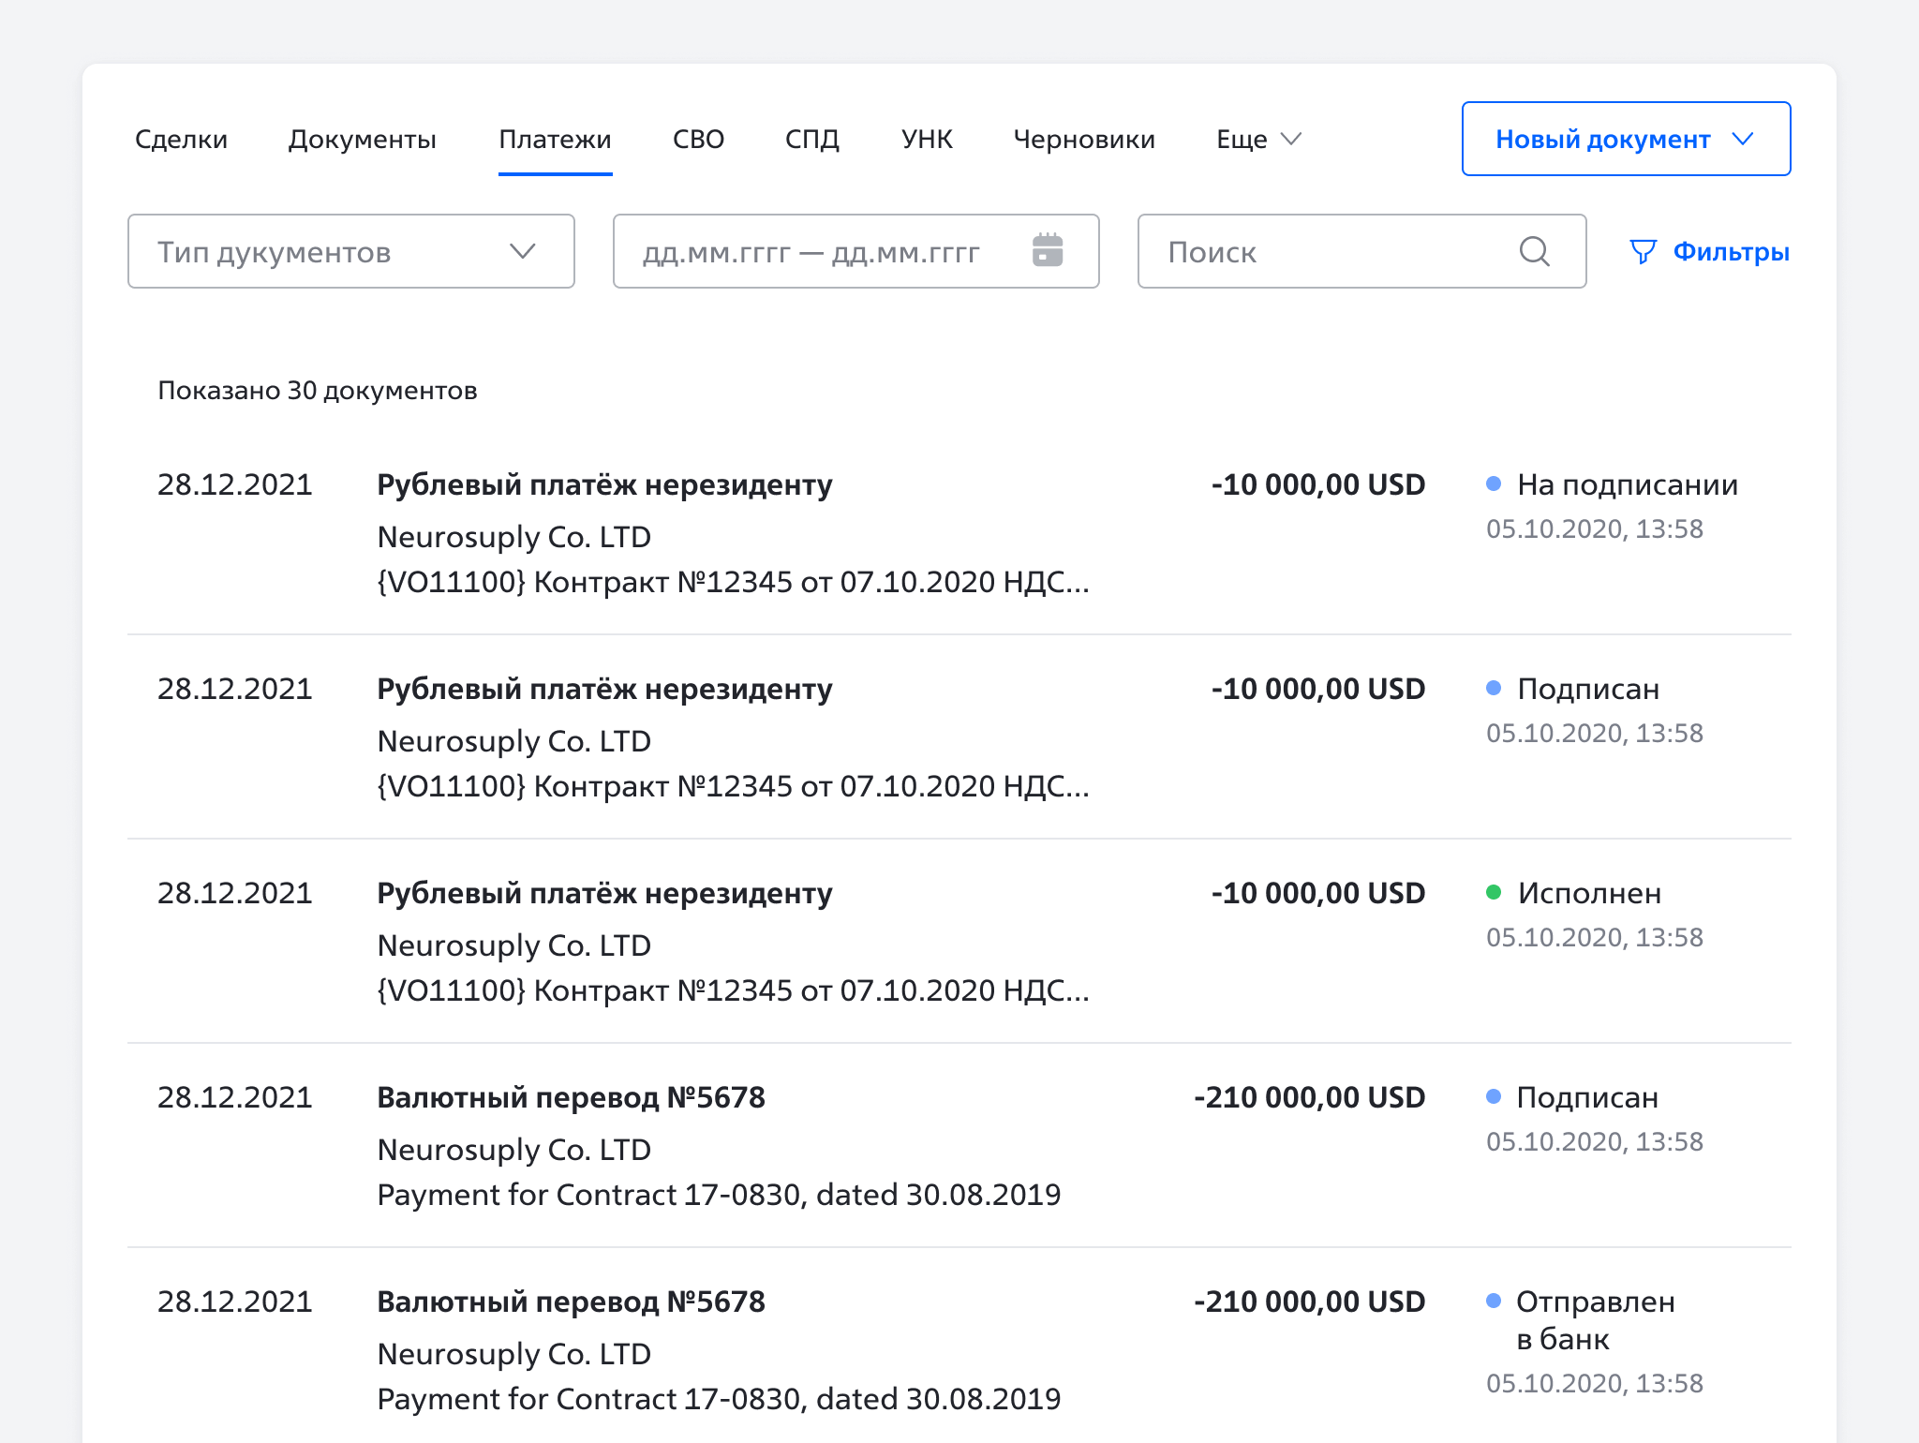Click the Фильтры link
Image resolution: width=1919 pixels, height=1443 pixels.
click(1730, 251)
